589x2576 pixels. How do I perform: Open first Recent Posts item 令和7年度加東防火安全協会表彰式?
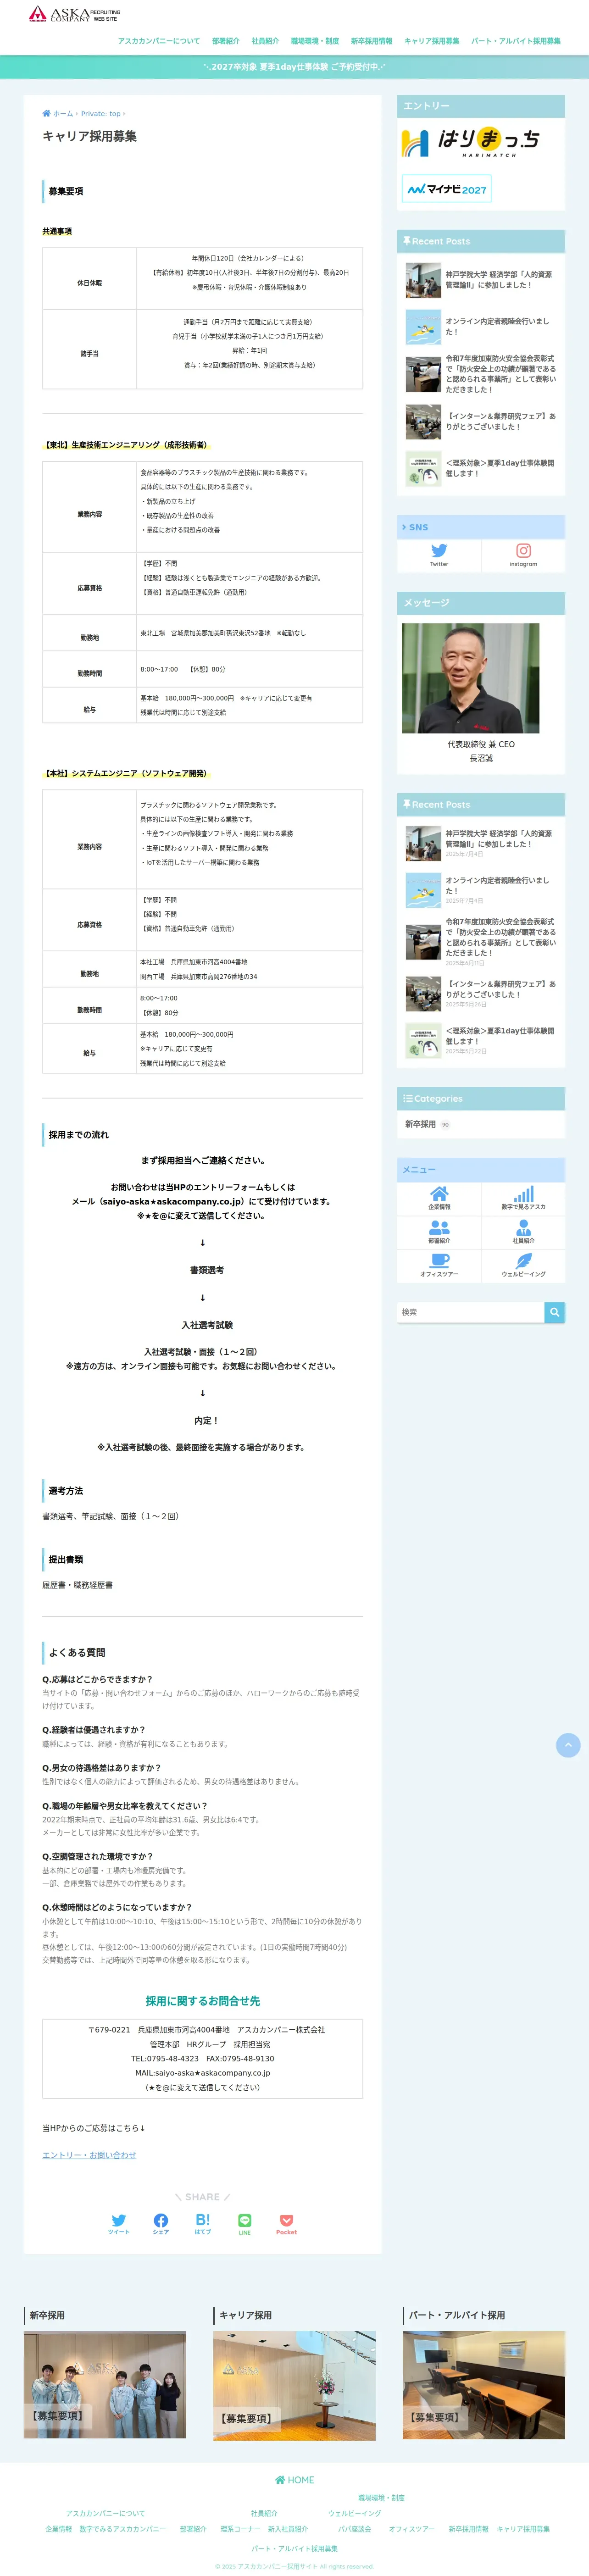pos(481,374)
